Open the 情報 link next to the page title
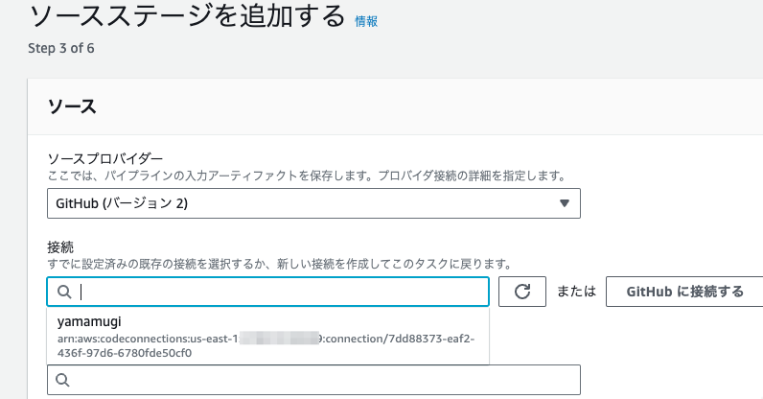The height and width of the screenshot is (399, 763). coord(366,21)
